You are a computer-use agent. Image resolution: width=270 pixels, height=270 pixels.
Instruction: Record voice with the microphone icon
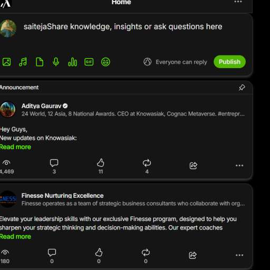click(56, 62)
